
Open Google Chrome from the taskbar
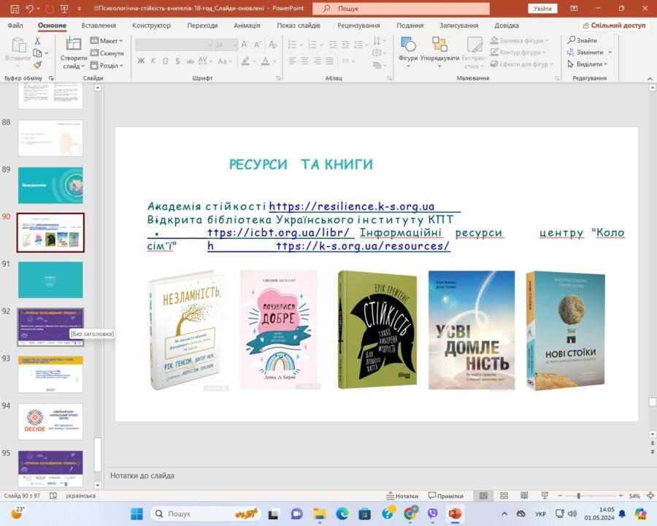point(410,514)
